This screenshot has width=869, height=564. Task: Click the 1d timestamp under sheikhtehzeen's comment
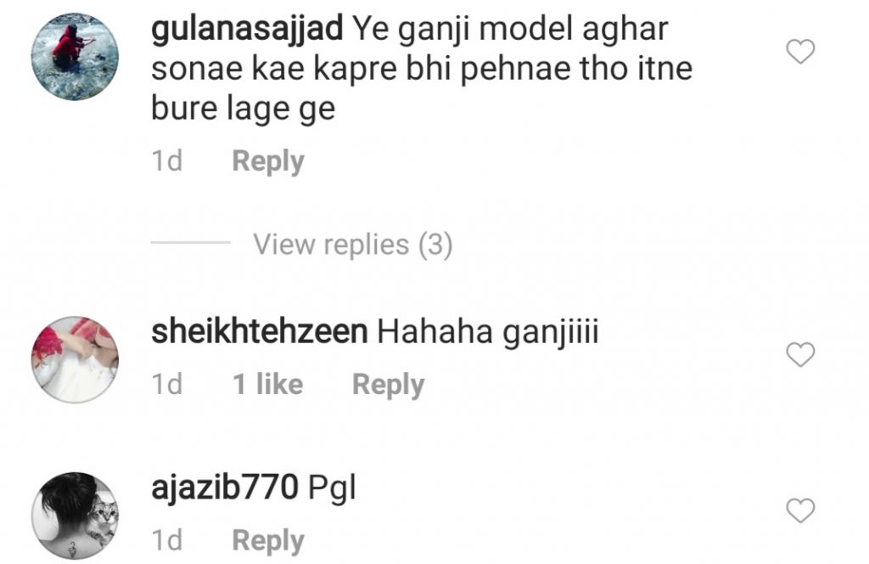(167, 384)
